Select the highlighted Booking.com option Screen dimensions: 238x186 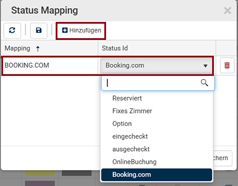[x=157, y=175]
